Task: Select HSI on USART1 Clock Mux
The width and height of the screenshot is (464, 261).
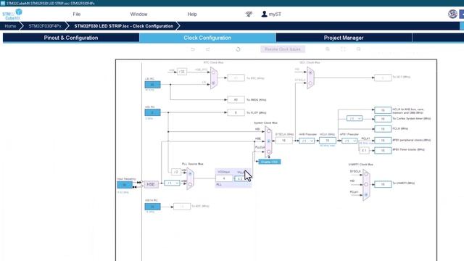Action: click(x=366, y=184)
